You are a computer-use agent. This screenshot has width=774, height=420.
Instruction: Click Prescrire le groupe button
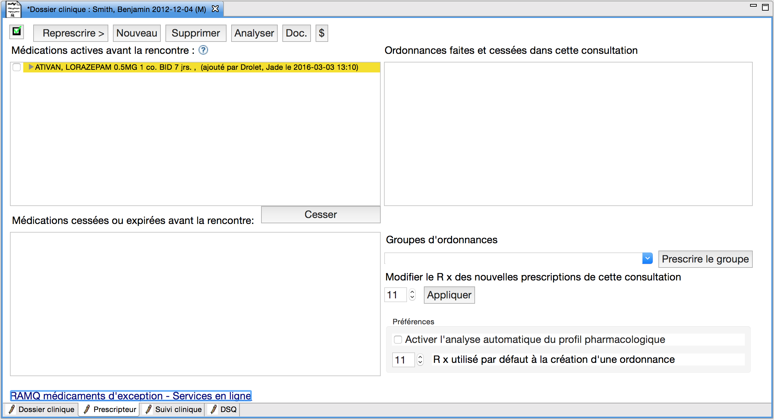(x=706, y=259)
